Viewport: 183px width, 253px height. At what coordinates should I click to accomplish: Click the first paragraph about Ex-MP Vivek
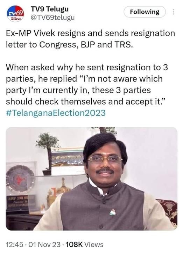[91, 39]
